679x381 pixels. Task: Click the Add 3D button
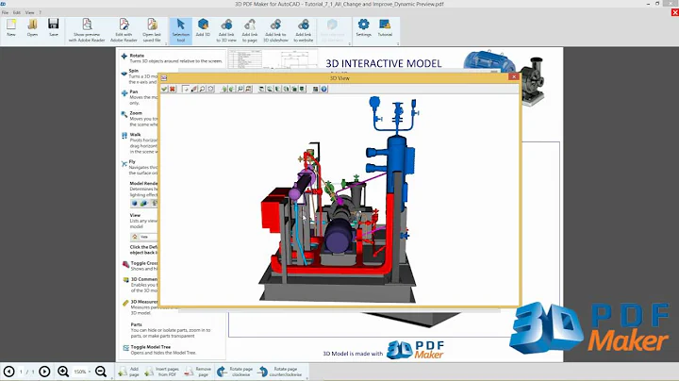(x=203, y=28)
